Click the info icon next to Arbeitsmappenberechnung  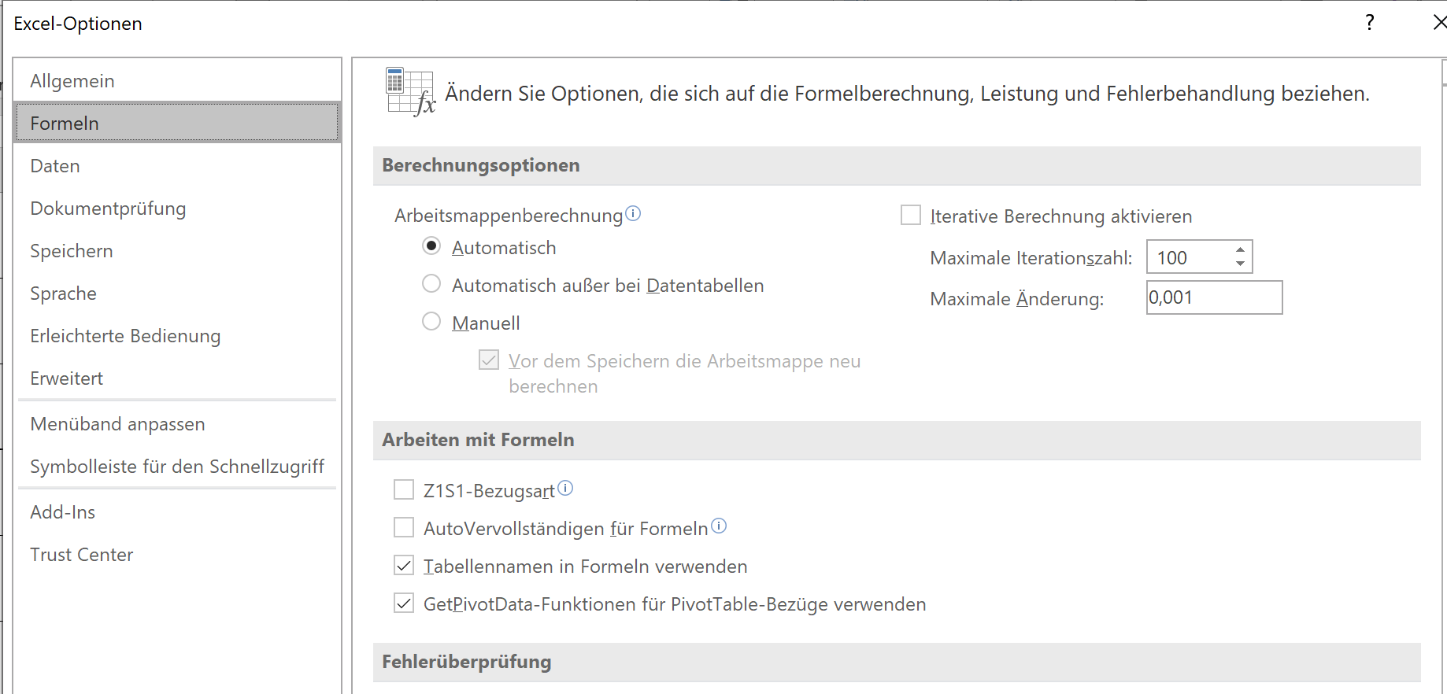pos(633,213)
